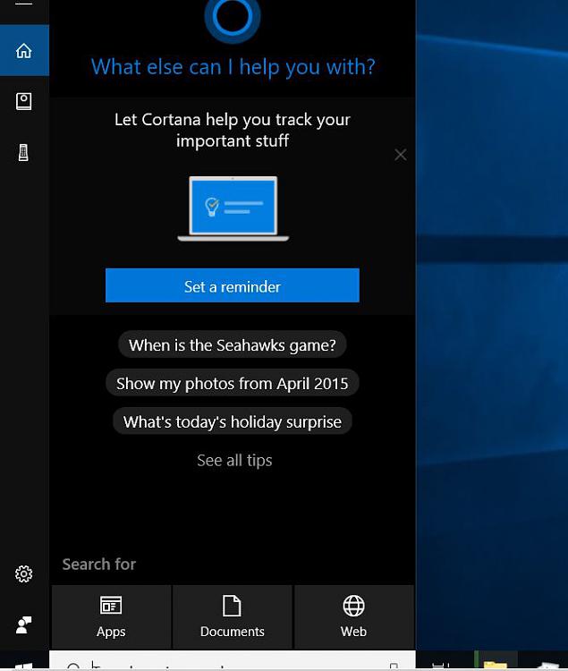
Task: Dismiss the reminder tip with X
Action: (401, 155)
